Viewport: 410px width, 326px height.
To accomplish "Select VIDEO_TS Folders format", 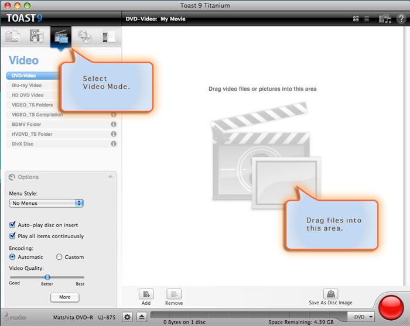I will click(x=32, y=105).
